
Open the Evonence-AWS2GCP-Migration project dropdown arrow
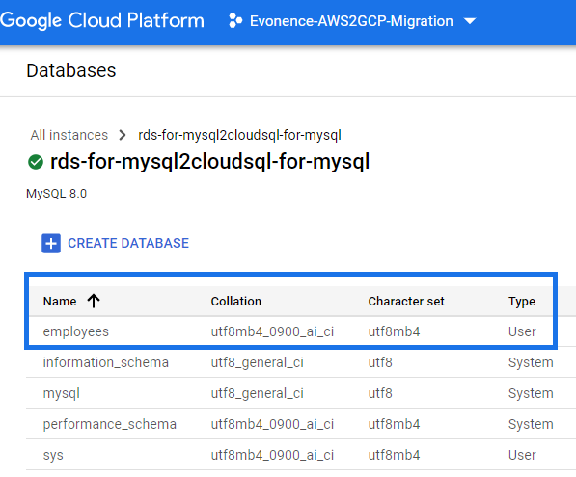pyautogui.click(x=470, y=21)
